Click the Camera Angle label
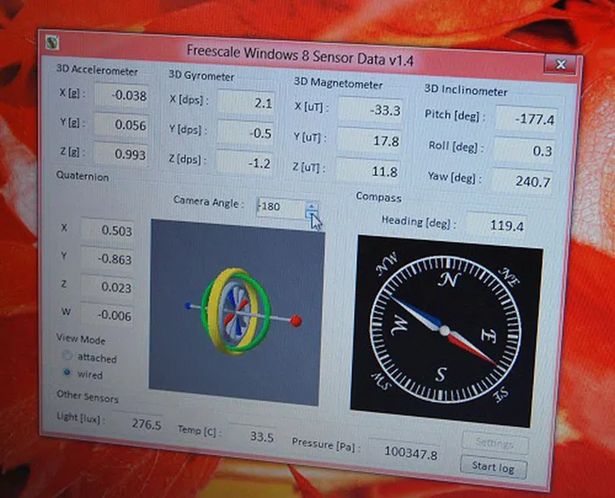 [208, 202]
